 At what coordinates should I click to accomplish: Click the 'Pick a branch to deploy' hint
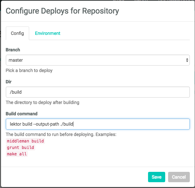coord(29,70)
